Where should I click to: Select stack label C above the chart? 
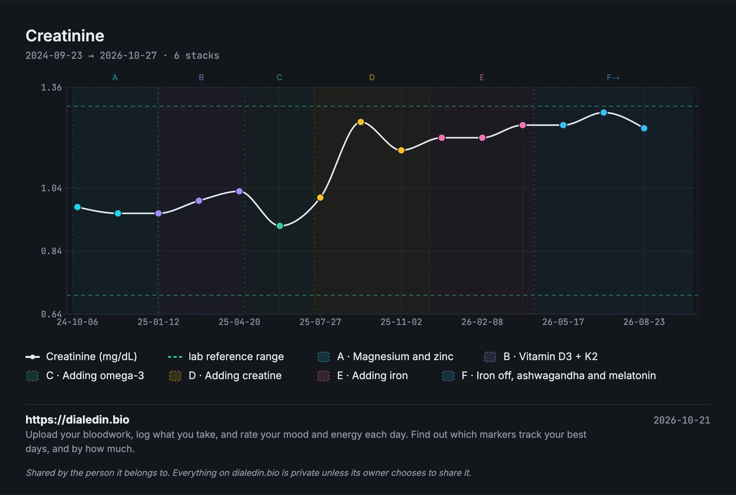tap(279, 77)
